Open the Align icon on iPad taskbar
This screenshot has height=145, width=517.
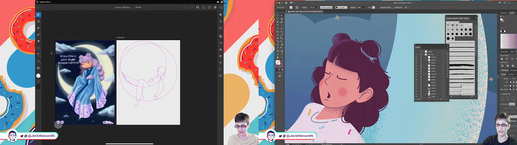(x=221, y=49)
